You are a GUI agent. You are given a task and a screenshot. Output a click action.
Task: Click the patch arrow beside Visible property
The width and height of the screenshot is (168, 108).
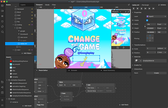click(133, 20)
